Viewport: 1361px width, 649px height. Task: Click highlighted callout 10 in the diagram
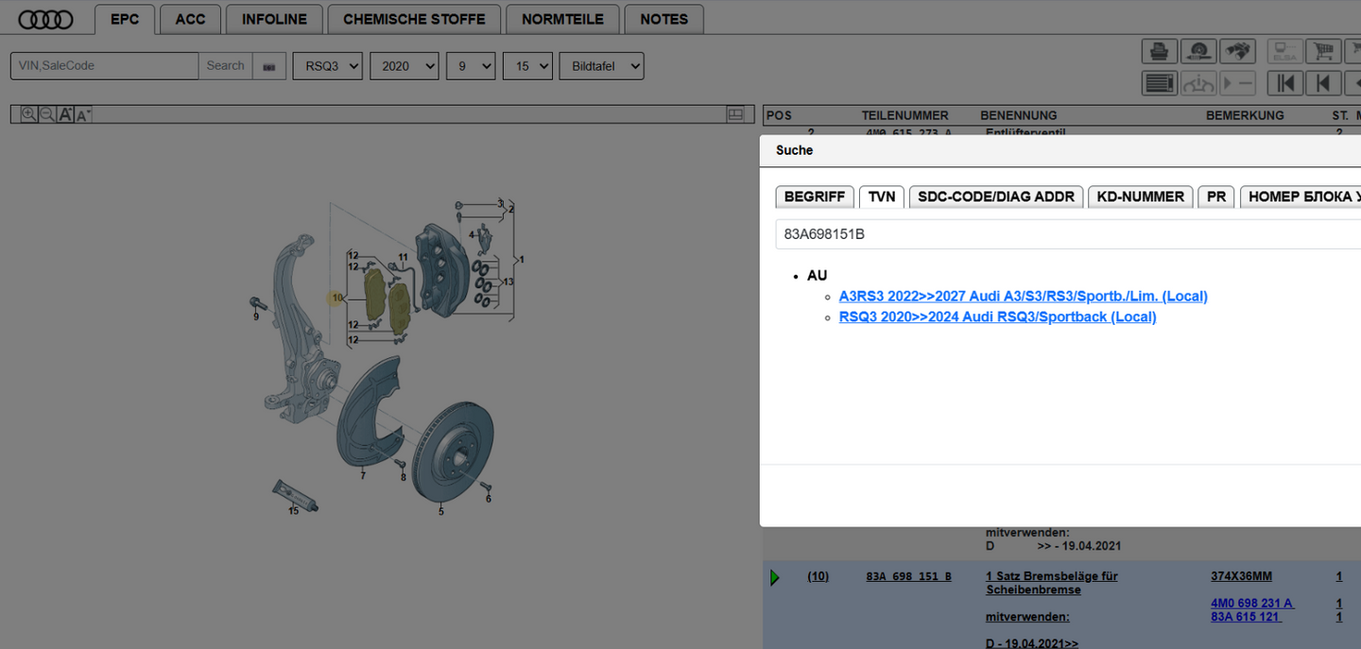pyautogui.click(x=336, y=299)
